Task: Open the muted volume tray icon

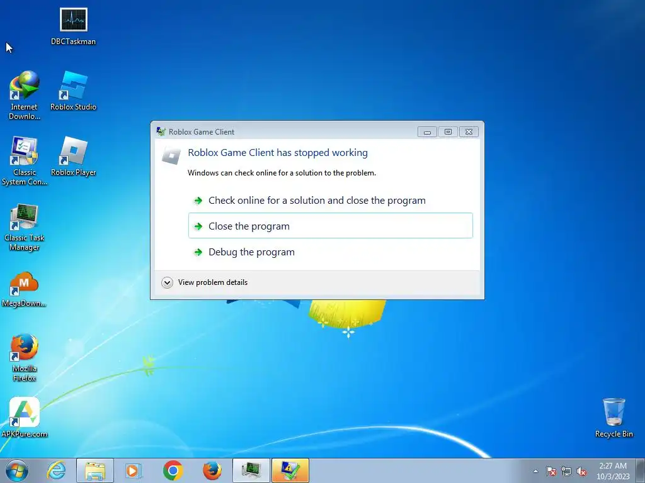Action: (x=581, y=471)
